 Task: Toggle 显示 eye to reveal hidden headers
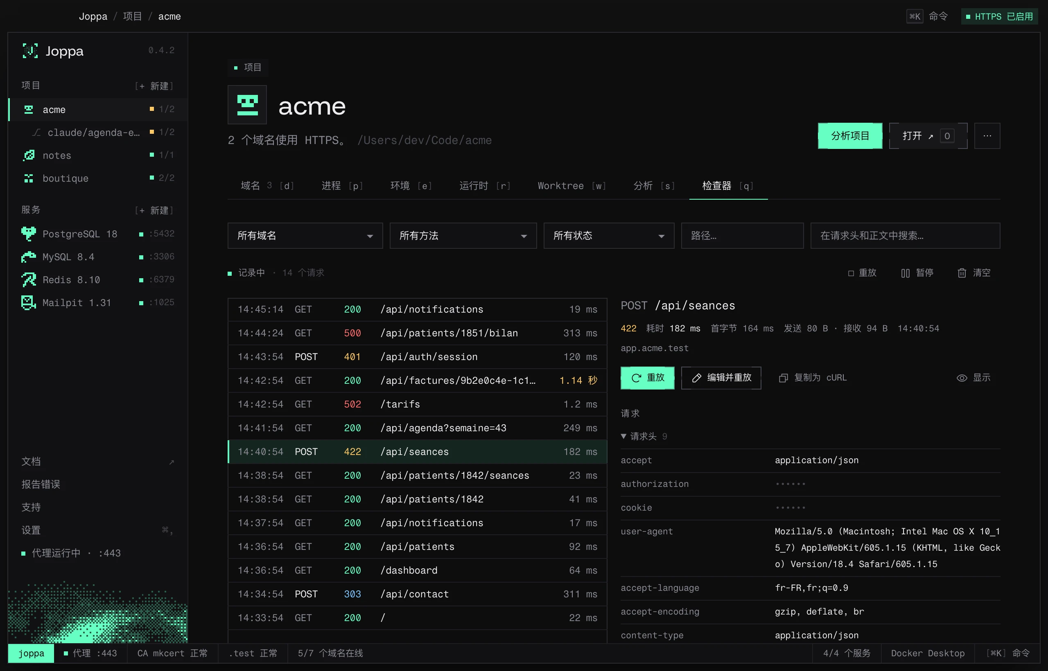click(973, 378)
